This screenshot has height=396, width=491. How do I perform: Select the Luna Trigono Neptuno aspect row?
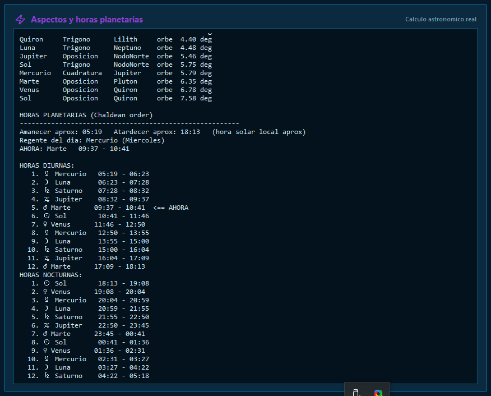click(x=115, y=48)
